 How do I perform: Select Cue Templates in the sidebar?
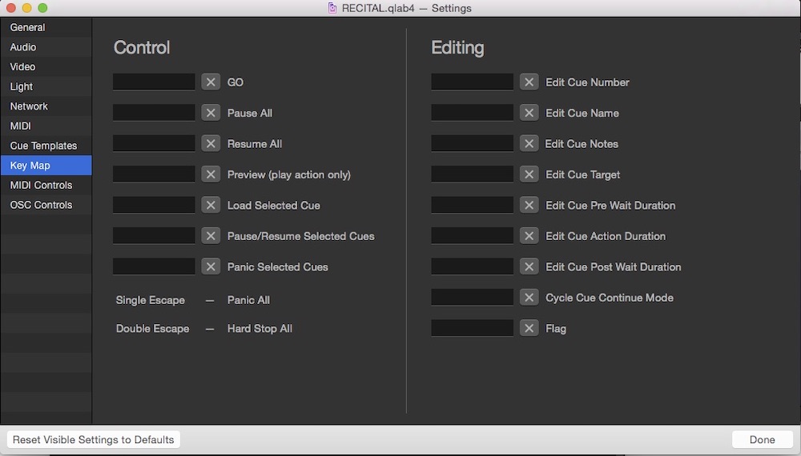43,146
